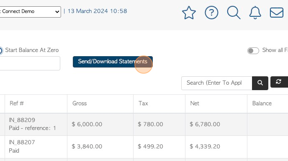Click Send/Download Statements button

(113, 62)
